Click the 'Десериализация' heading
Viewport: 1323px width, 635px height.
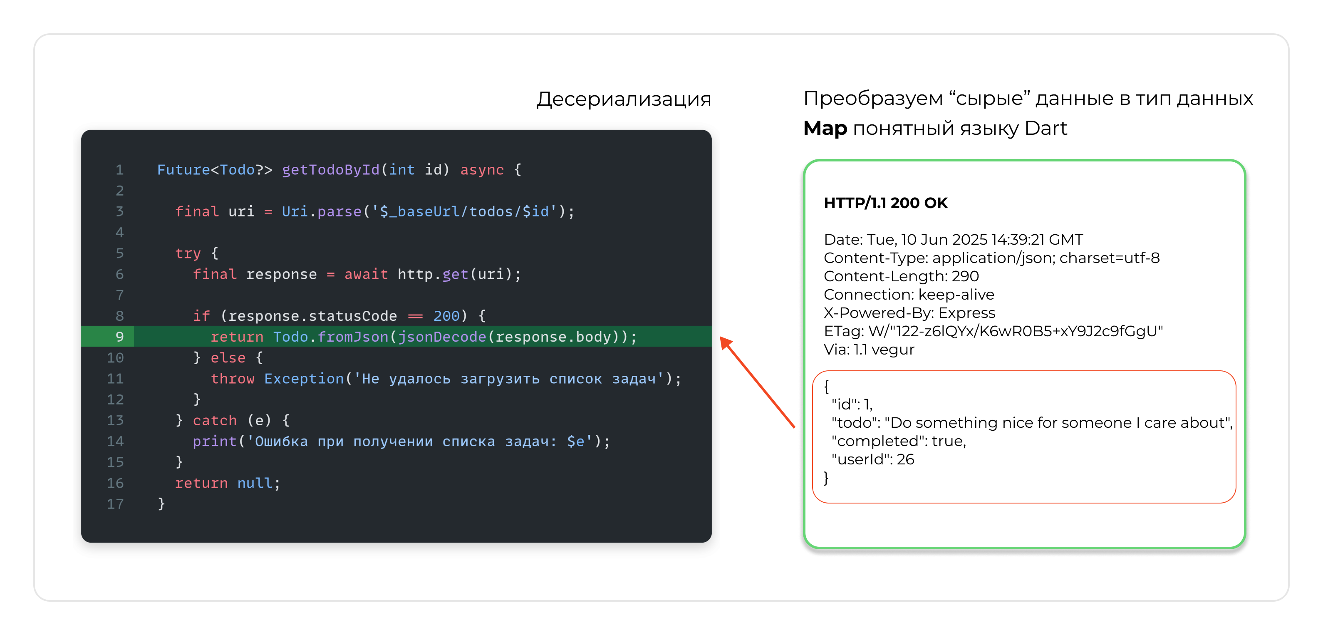point(624,99)
